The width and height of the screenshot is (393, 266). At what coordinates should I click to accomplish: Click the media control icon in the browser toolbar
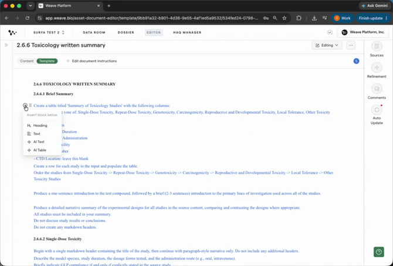[325, 18]
